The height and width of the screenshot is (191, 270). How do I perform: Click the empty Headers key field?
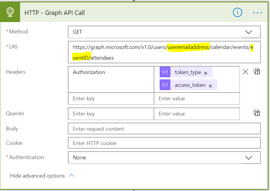point(111,98)
